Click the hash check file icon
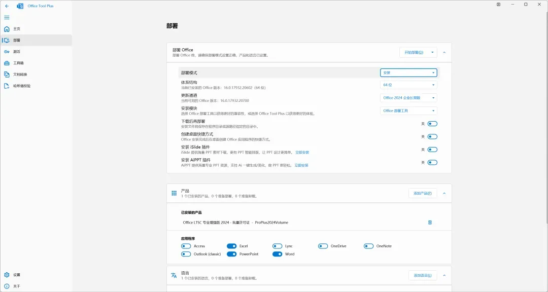This screenshot has width=548, height=292. click(x=7, y=86)
